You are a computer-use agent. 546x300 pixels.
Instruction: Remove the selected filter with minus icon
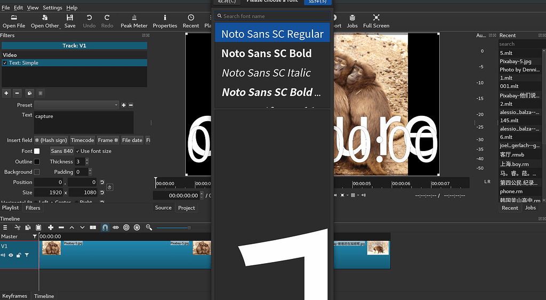(17, 93)
